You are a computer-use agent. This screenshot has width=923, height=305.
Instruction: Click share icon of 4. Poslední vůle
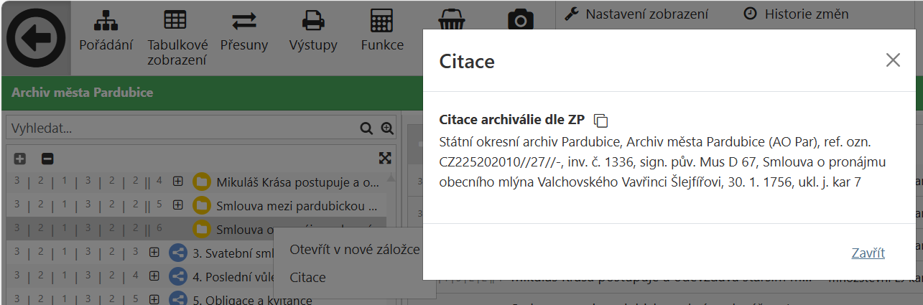point(177,276)
